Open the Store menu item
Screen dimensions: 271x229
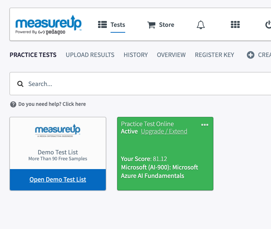pyautogui.click(x=166, y=25)
